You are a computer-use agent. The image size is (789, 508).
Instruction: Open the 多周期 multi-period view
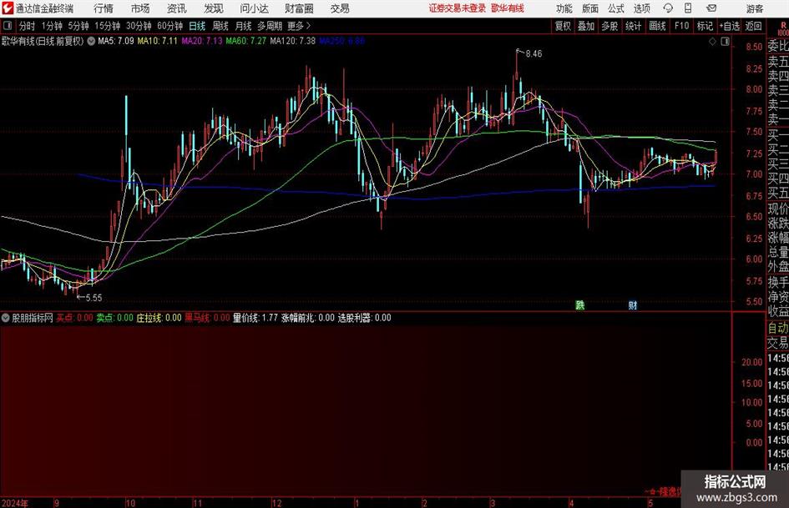(x=270, y=26)
